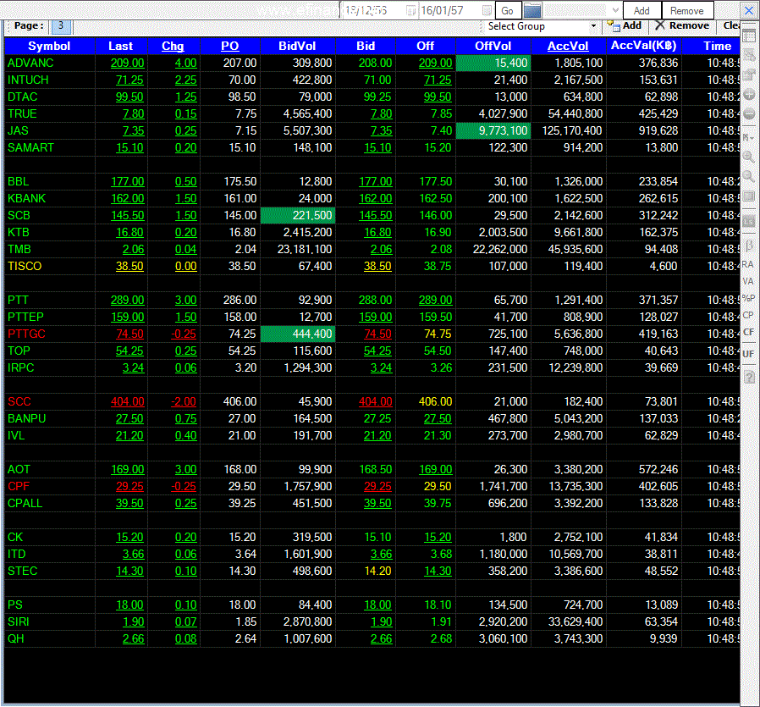The image size is (760, 707).
Task: Click the Go button
Action: tap(507, 11)
